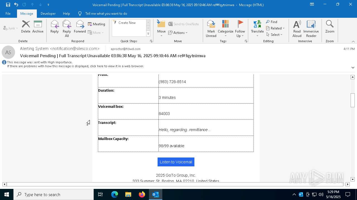Open the Junk dropdown
This screenshot has height=200, width=357.
pos(11,28)
